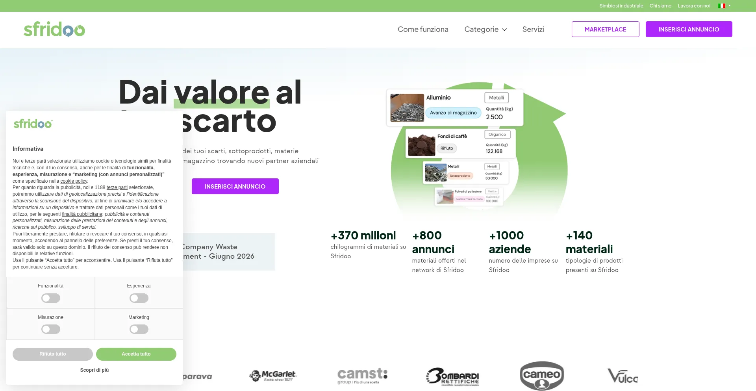Open Come funziona page
Image resolution: width=756 pixels, height=391 pixels.
click(x=423, y=29)
